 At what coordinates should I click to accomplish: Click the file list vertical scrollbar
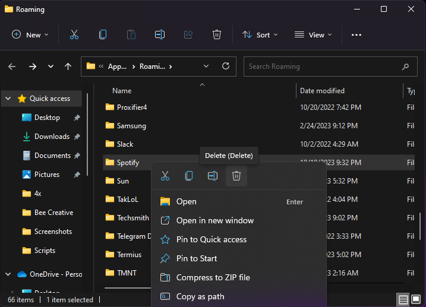point(420,226)
